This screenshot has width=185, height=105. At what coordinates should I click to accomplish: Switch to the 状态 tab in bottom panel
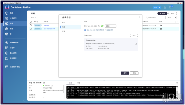tap(79, 83)
